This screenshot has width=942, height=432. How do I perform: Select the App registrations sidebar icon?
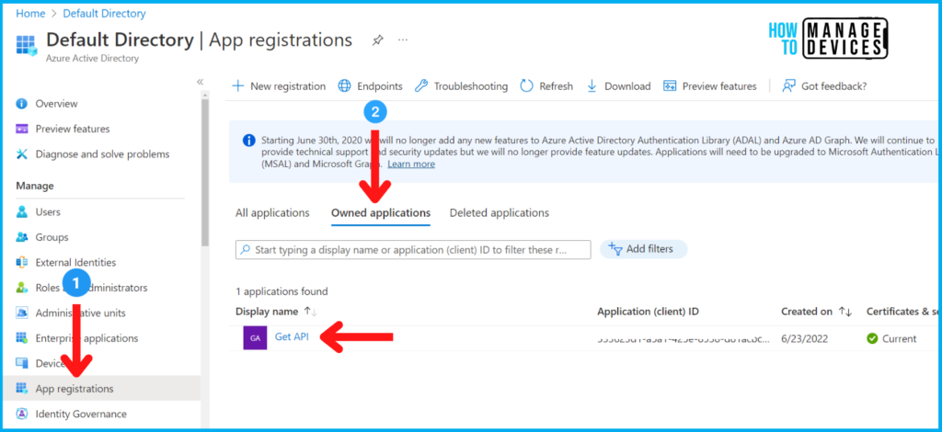[22, 388]
